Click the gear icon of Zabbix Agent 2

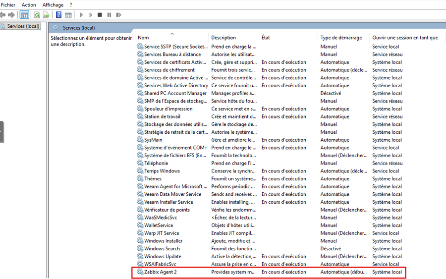coord(140,272)
